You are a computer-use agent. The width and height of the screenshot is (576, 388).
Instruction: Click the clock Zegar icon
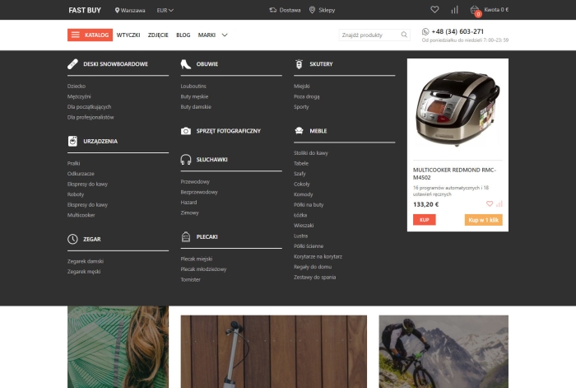[72, 239]
